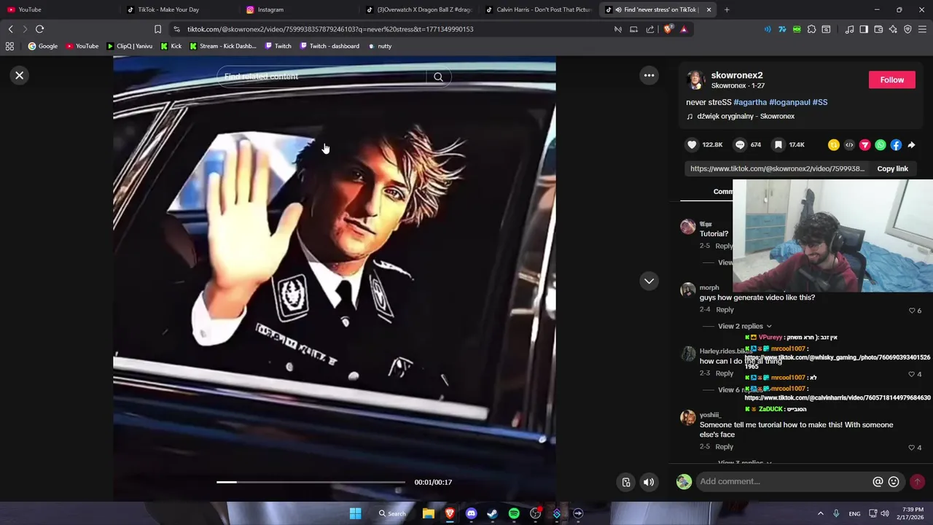Toggle auto-scroll icon beside volume

coord(625,482)
